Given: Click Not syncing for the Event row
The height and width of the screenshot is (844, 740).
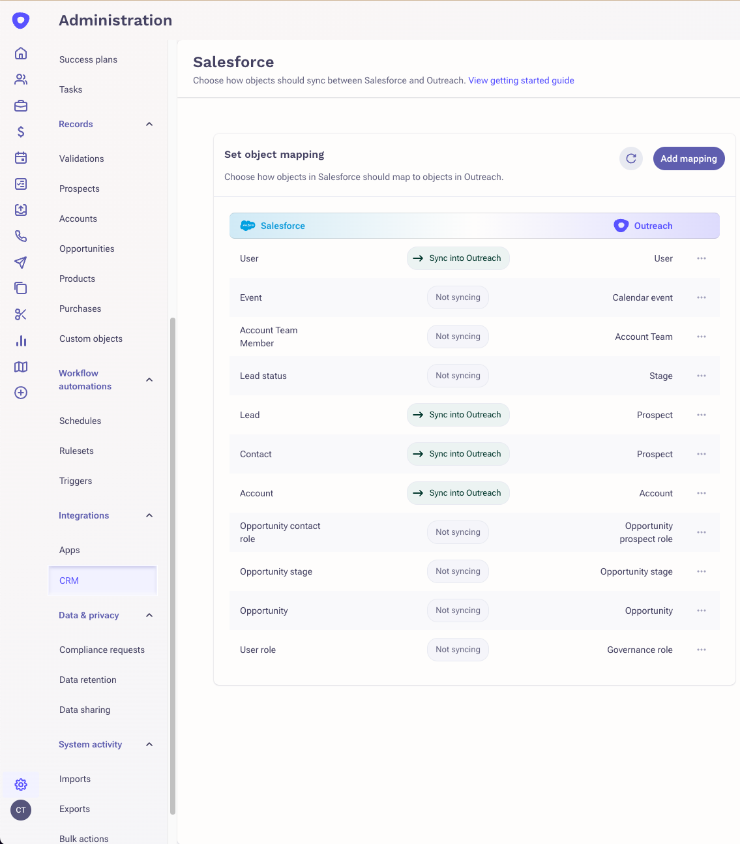Looking at the screenshot, I should click(458, 297).
